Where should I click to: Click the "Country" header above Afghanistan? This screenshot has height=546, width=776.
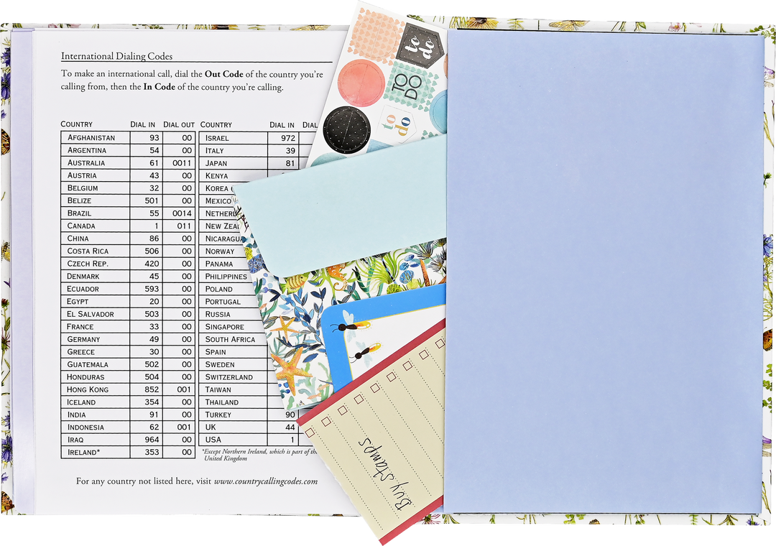(77, 124)
